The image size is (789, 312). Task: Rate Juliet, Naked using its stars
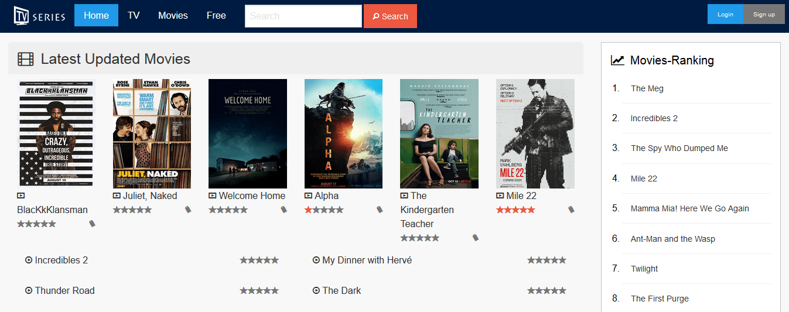tap(132, 210)
